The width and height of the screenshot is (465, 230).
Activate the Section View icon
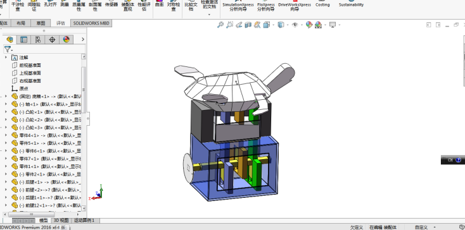[x=248, y=25]
